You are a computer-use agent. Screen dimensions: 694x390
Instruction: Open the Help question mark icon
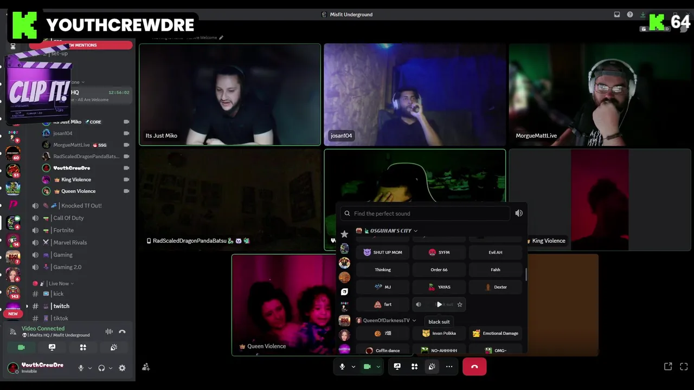tap(630, 15)
